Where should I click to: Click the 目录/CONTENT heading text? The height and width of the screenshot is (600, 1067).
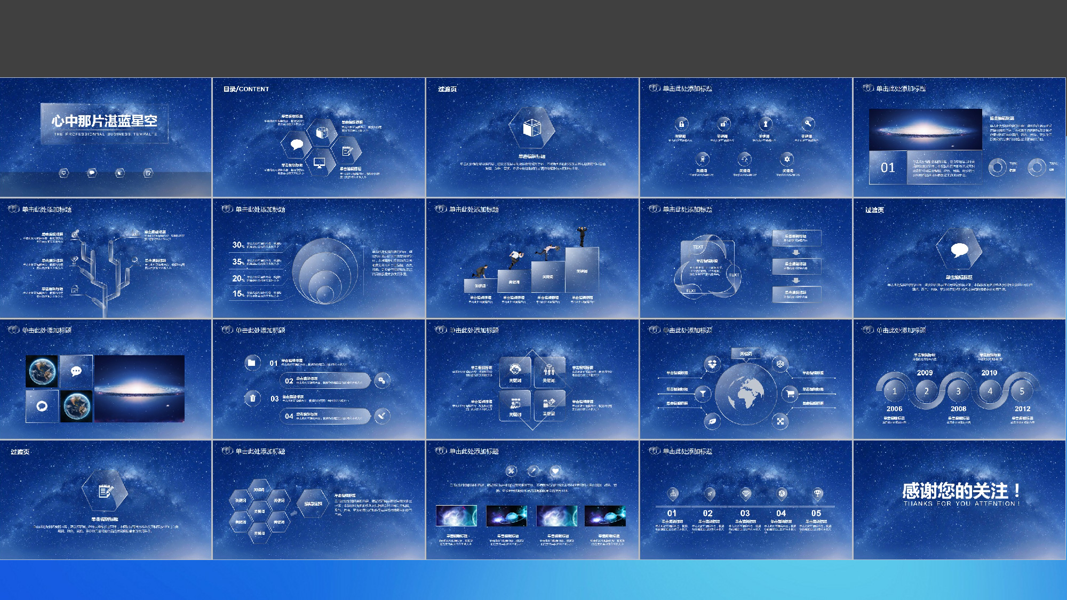[246, 89]
